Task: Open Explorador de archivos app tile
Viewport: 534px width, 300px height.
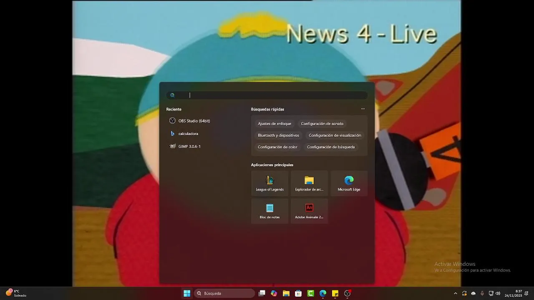Action: click(309, 183)
